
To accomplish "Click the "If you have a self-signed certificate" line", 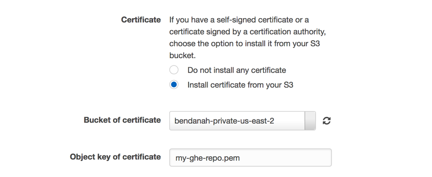I will coord(239,20).
